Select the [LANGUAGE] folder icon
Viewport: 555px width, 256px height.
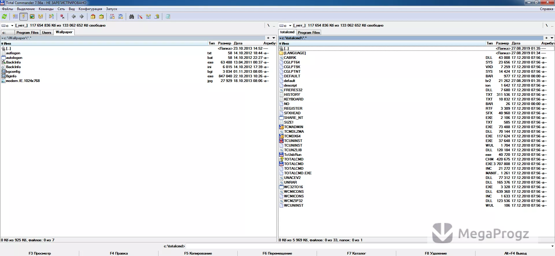coord(282,53)
